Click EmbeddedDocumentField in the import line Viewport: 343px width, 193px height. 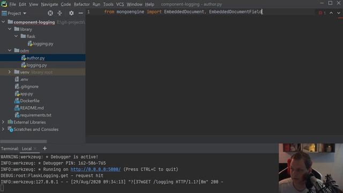235,12
